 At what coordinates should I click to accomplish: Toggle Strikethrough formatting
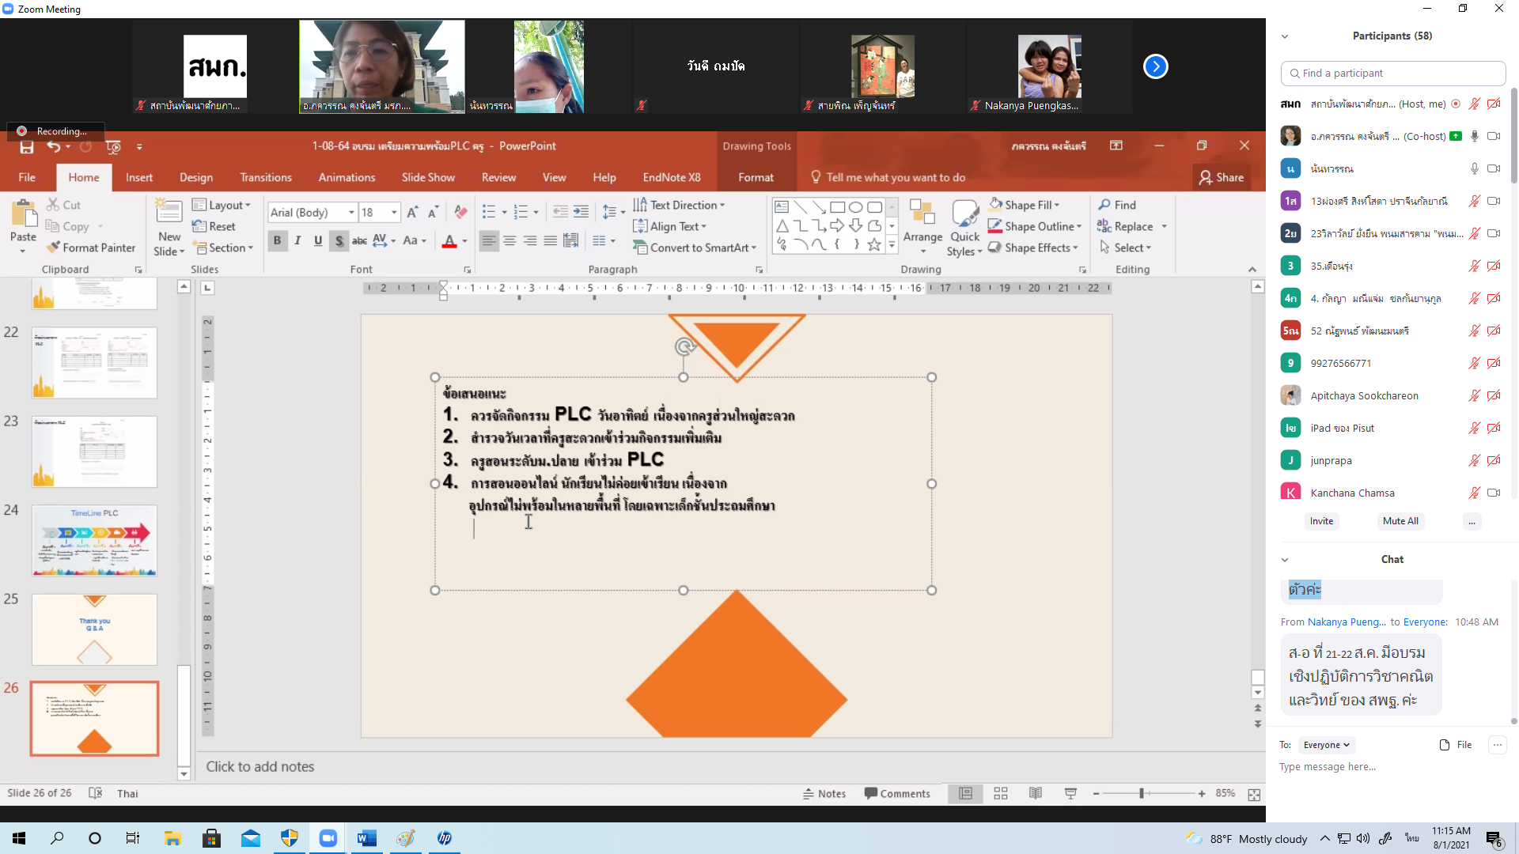click(359, 240)
